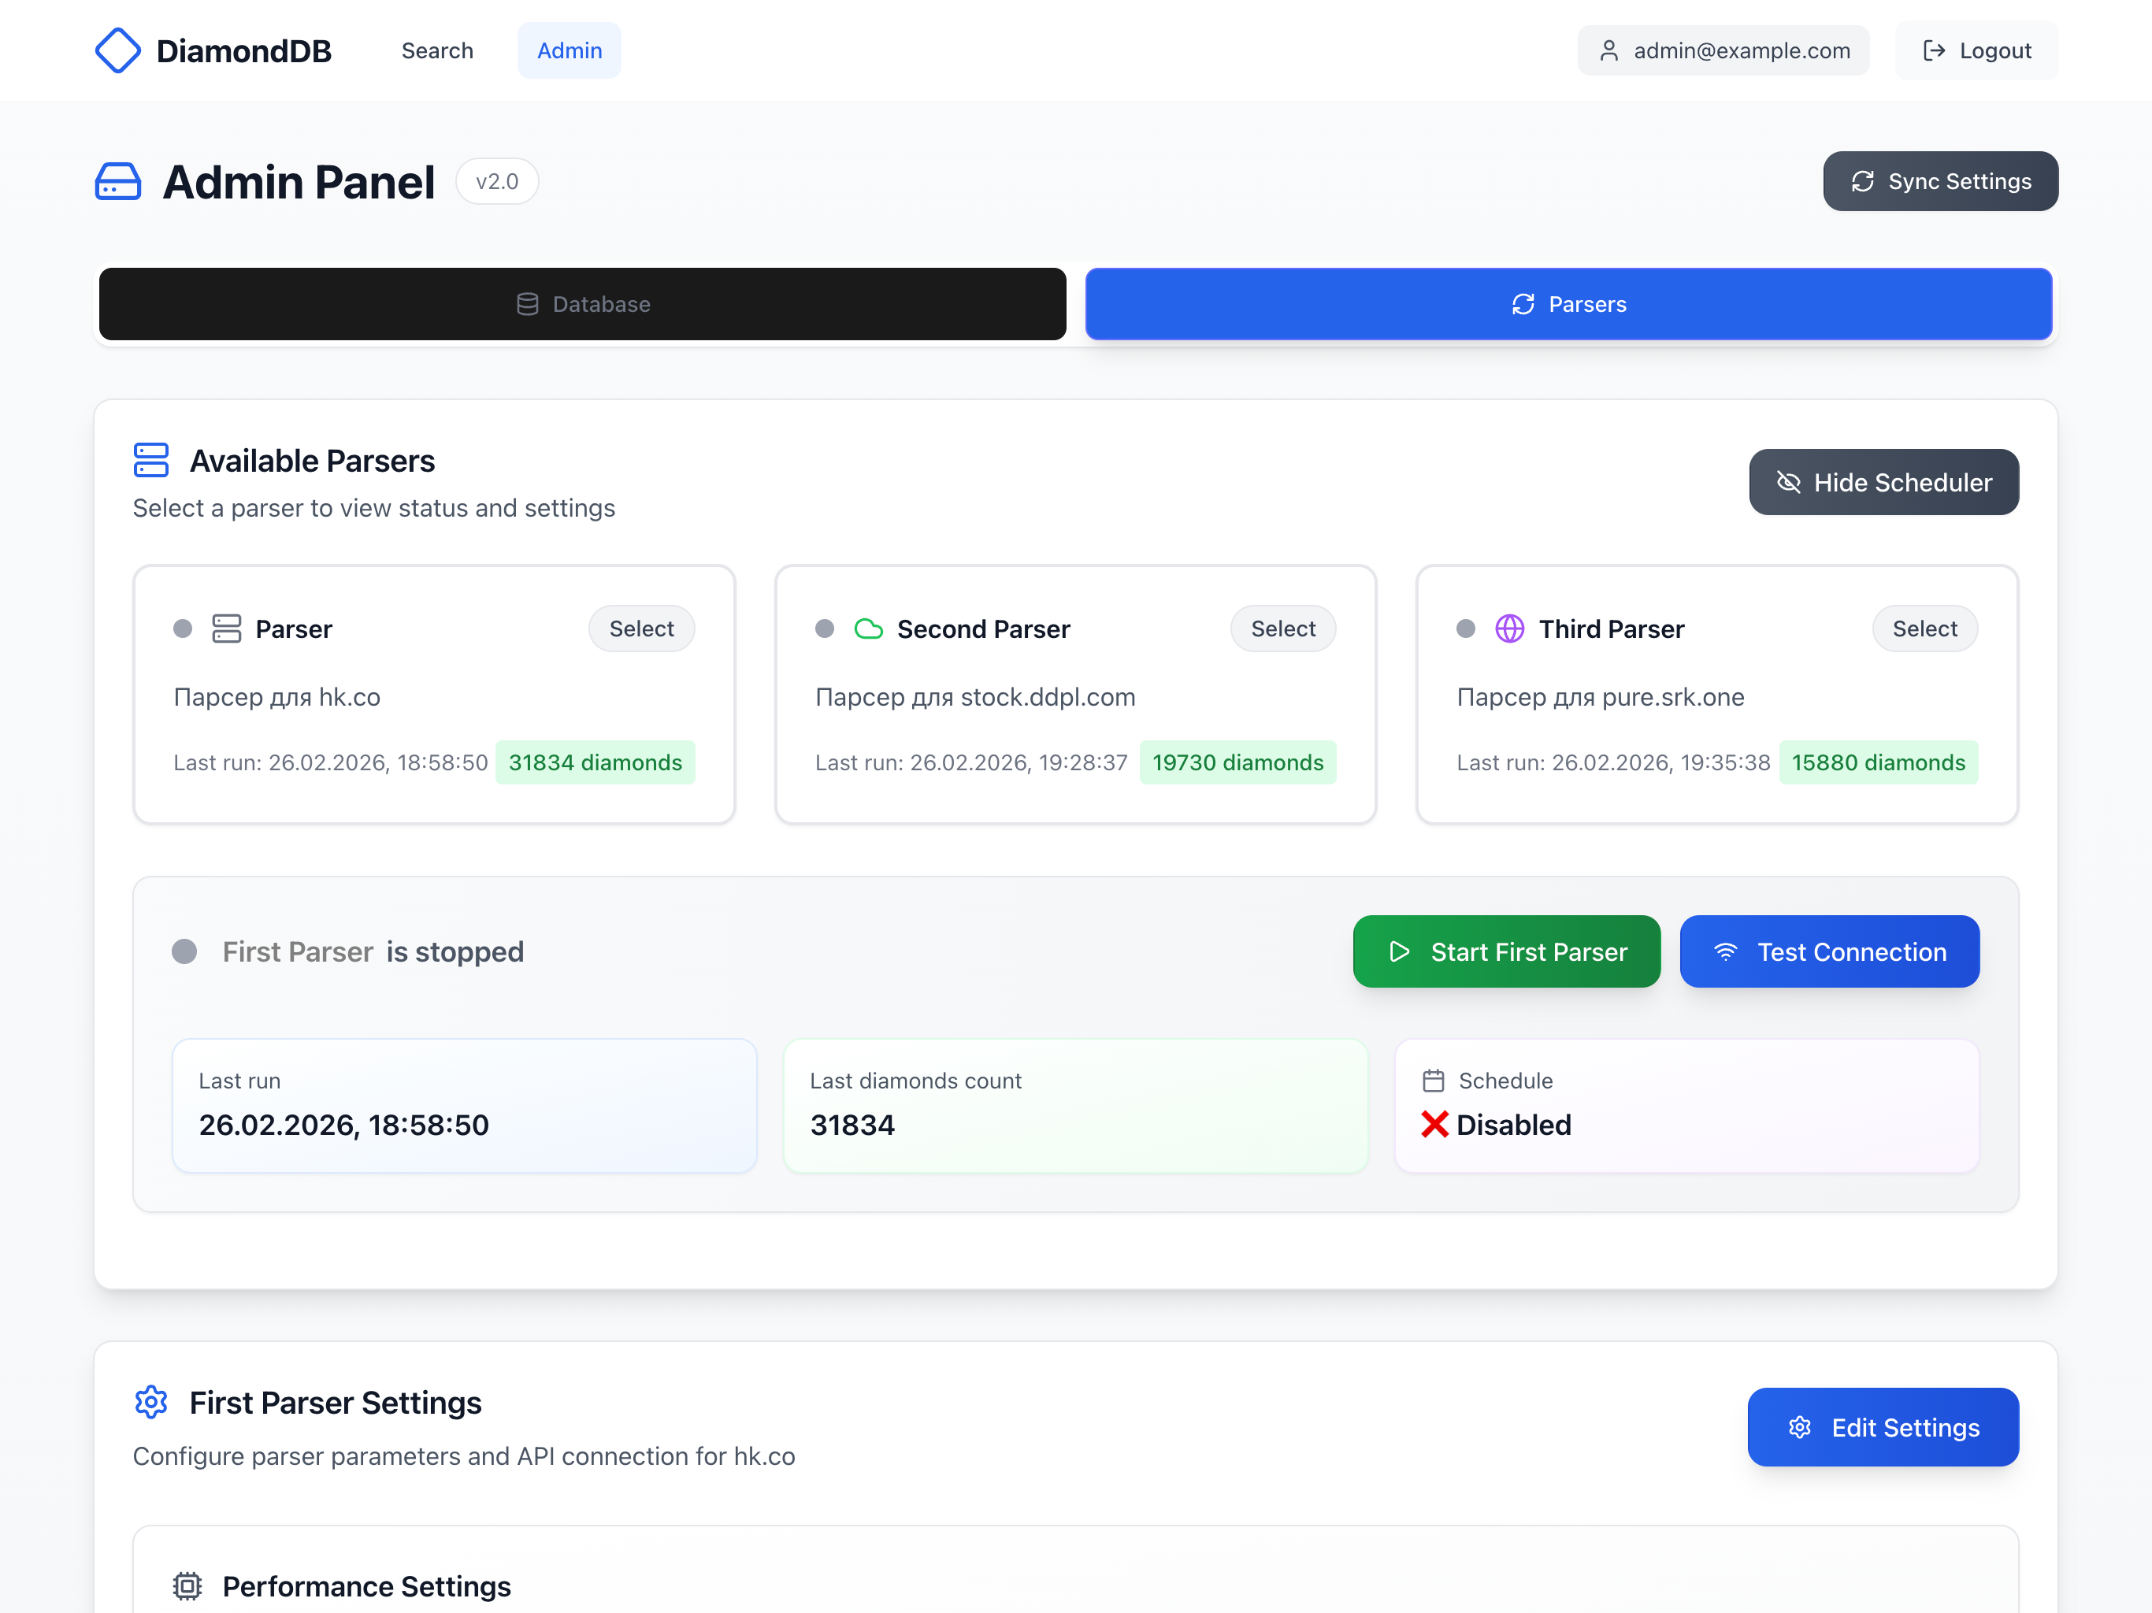Click the server icon on Parser card
This screenshot has width=2152, height=1613.
coord(227,629)
